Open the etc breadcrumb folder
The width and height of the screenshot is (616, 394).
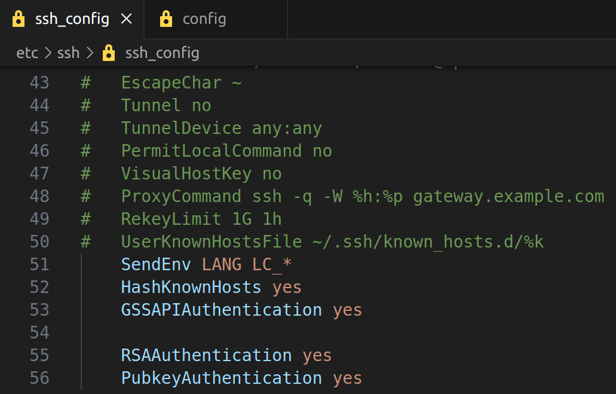click(27, 53)
